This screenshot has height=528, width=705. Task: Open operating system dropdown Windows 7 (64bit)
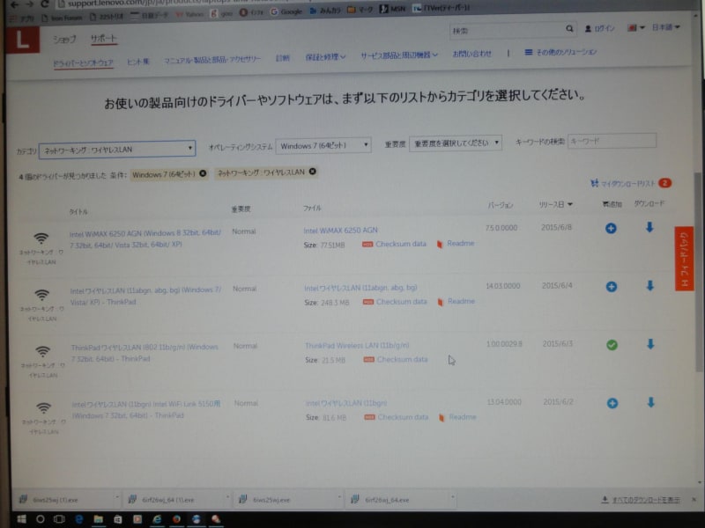point(323,146)
